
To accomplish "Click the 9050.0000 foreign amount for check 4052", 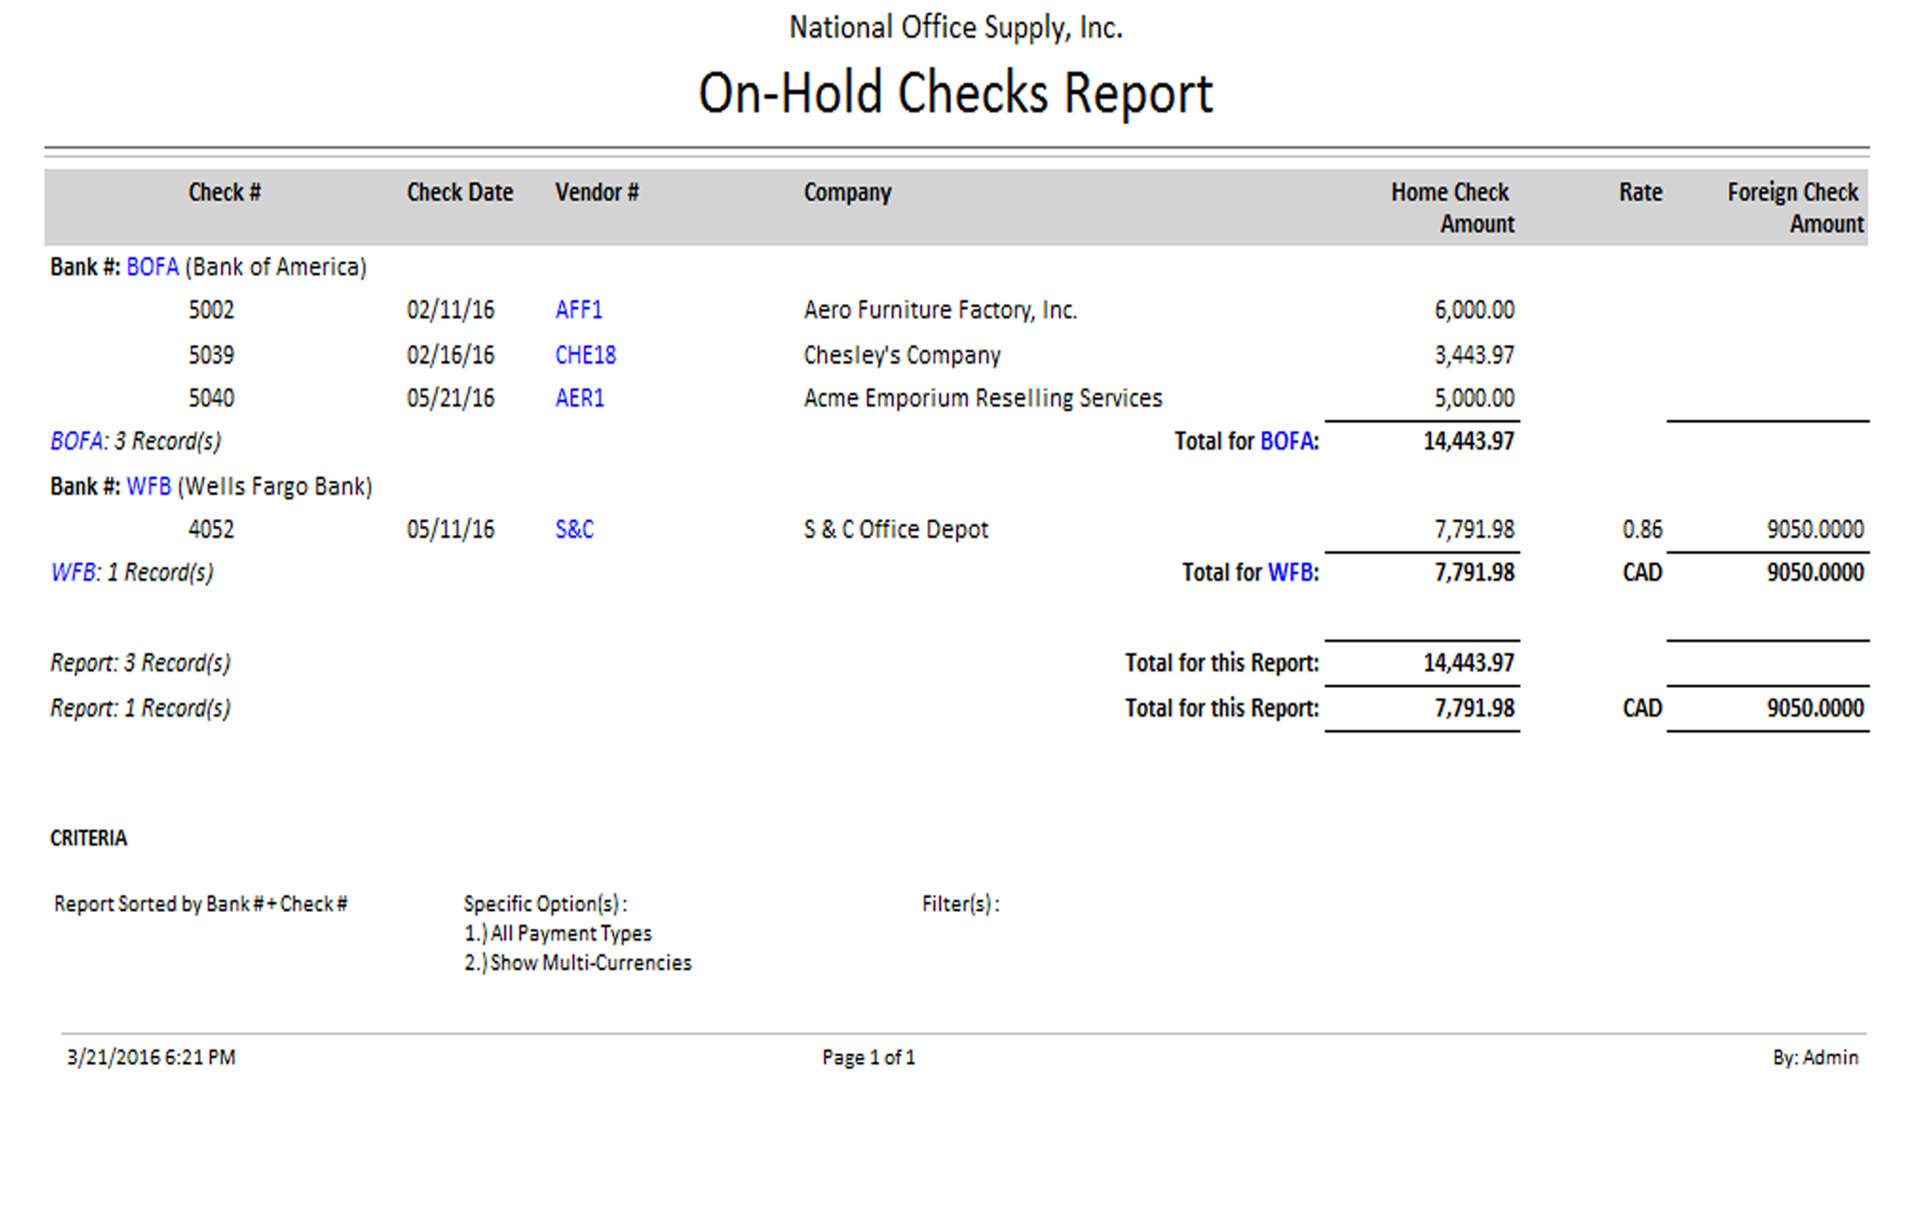I will (1815, 529).
